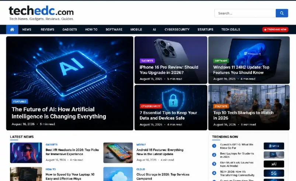Open the NEWS menu item
This screenshot has height=181, width=296.
pyautogui.click(x=27, y=30)
